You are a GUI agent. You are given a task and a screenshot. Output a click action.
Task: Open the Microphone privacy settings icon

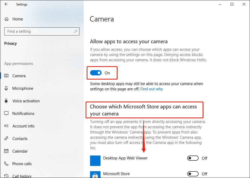(6, 88)
